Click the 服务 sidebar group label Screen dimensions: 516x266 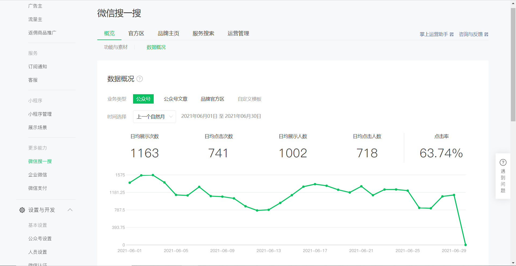(33, 53)
